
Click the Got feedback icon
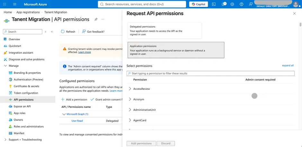pyautogui.click(x=84, y=31)
